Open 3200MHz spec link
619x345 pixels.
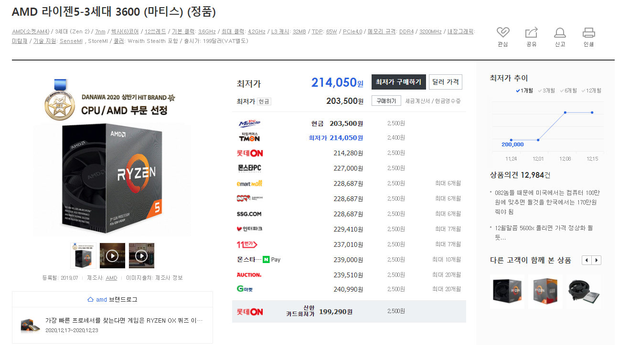pyautogui.click(x=430, y=31)
